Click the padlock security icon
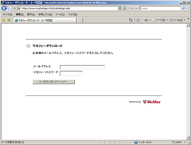 [125, 8]
